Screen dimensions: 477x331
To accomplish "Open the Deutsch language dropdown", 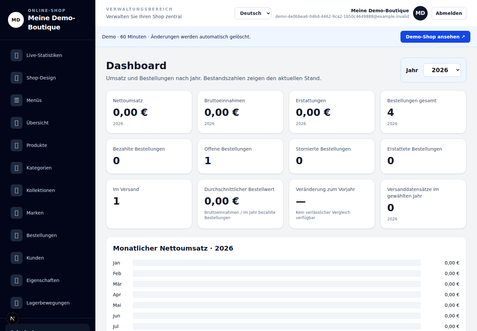I will [x=253, y=13].
